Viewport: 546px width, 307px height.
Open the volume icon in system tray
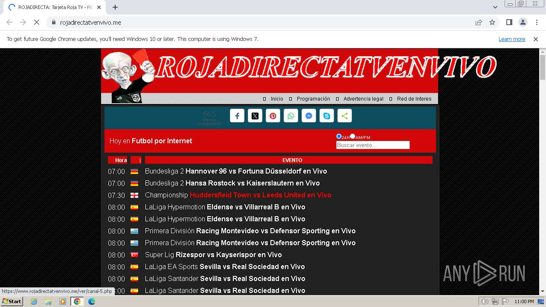point(485,301)
